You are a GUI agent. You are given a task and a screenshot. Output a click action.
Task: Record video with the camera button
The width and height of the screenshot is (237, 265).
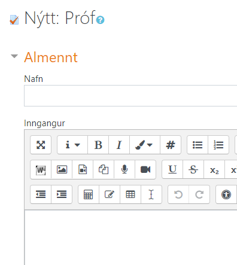pyautogui.click(x=145, y=170)
